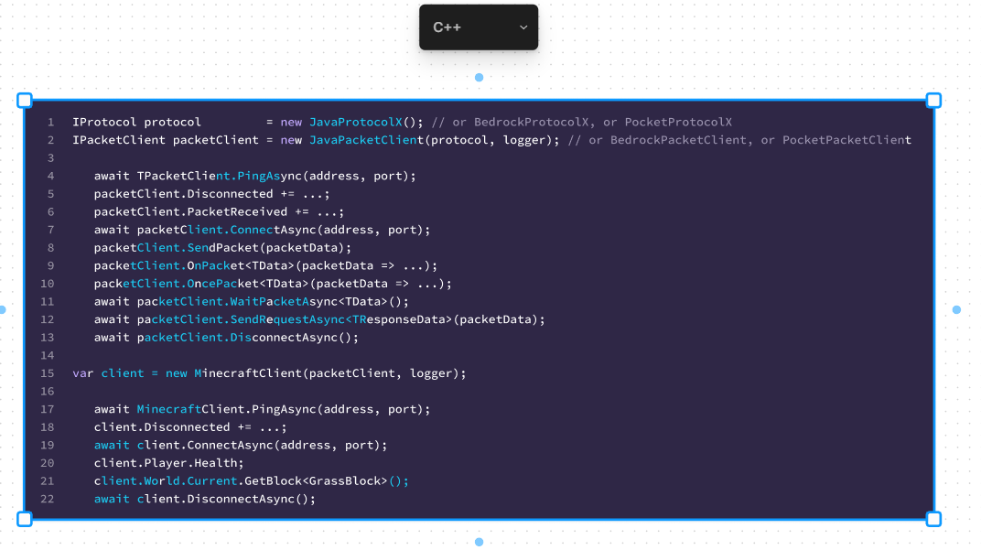981x550 pixels.
Task: Click comment 'or BedrockPacketClient, or PocketPacketClient'
Action: pos(750,140)
